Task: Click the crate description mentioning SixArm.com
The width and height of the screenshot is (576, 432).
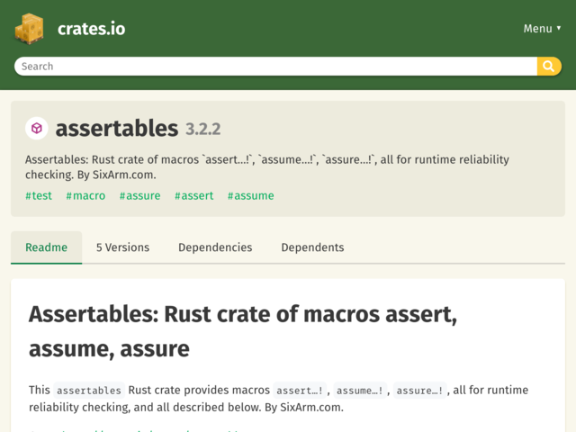Action: point(267,167)
